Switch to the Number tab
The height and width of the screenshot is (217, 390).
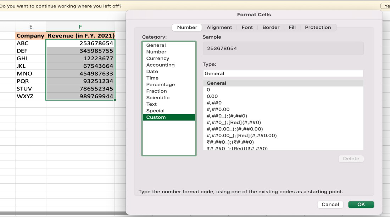click(x=187, y=27)
